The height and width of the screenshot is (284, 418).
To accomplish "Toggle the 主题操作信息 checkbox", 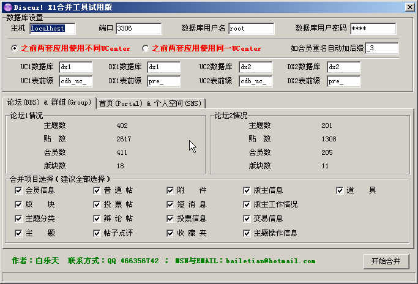I will (247, 233).
